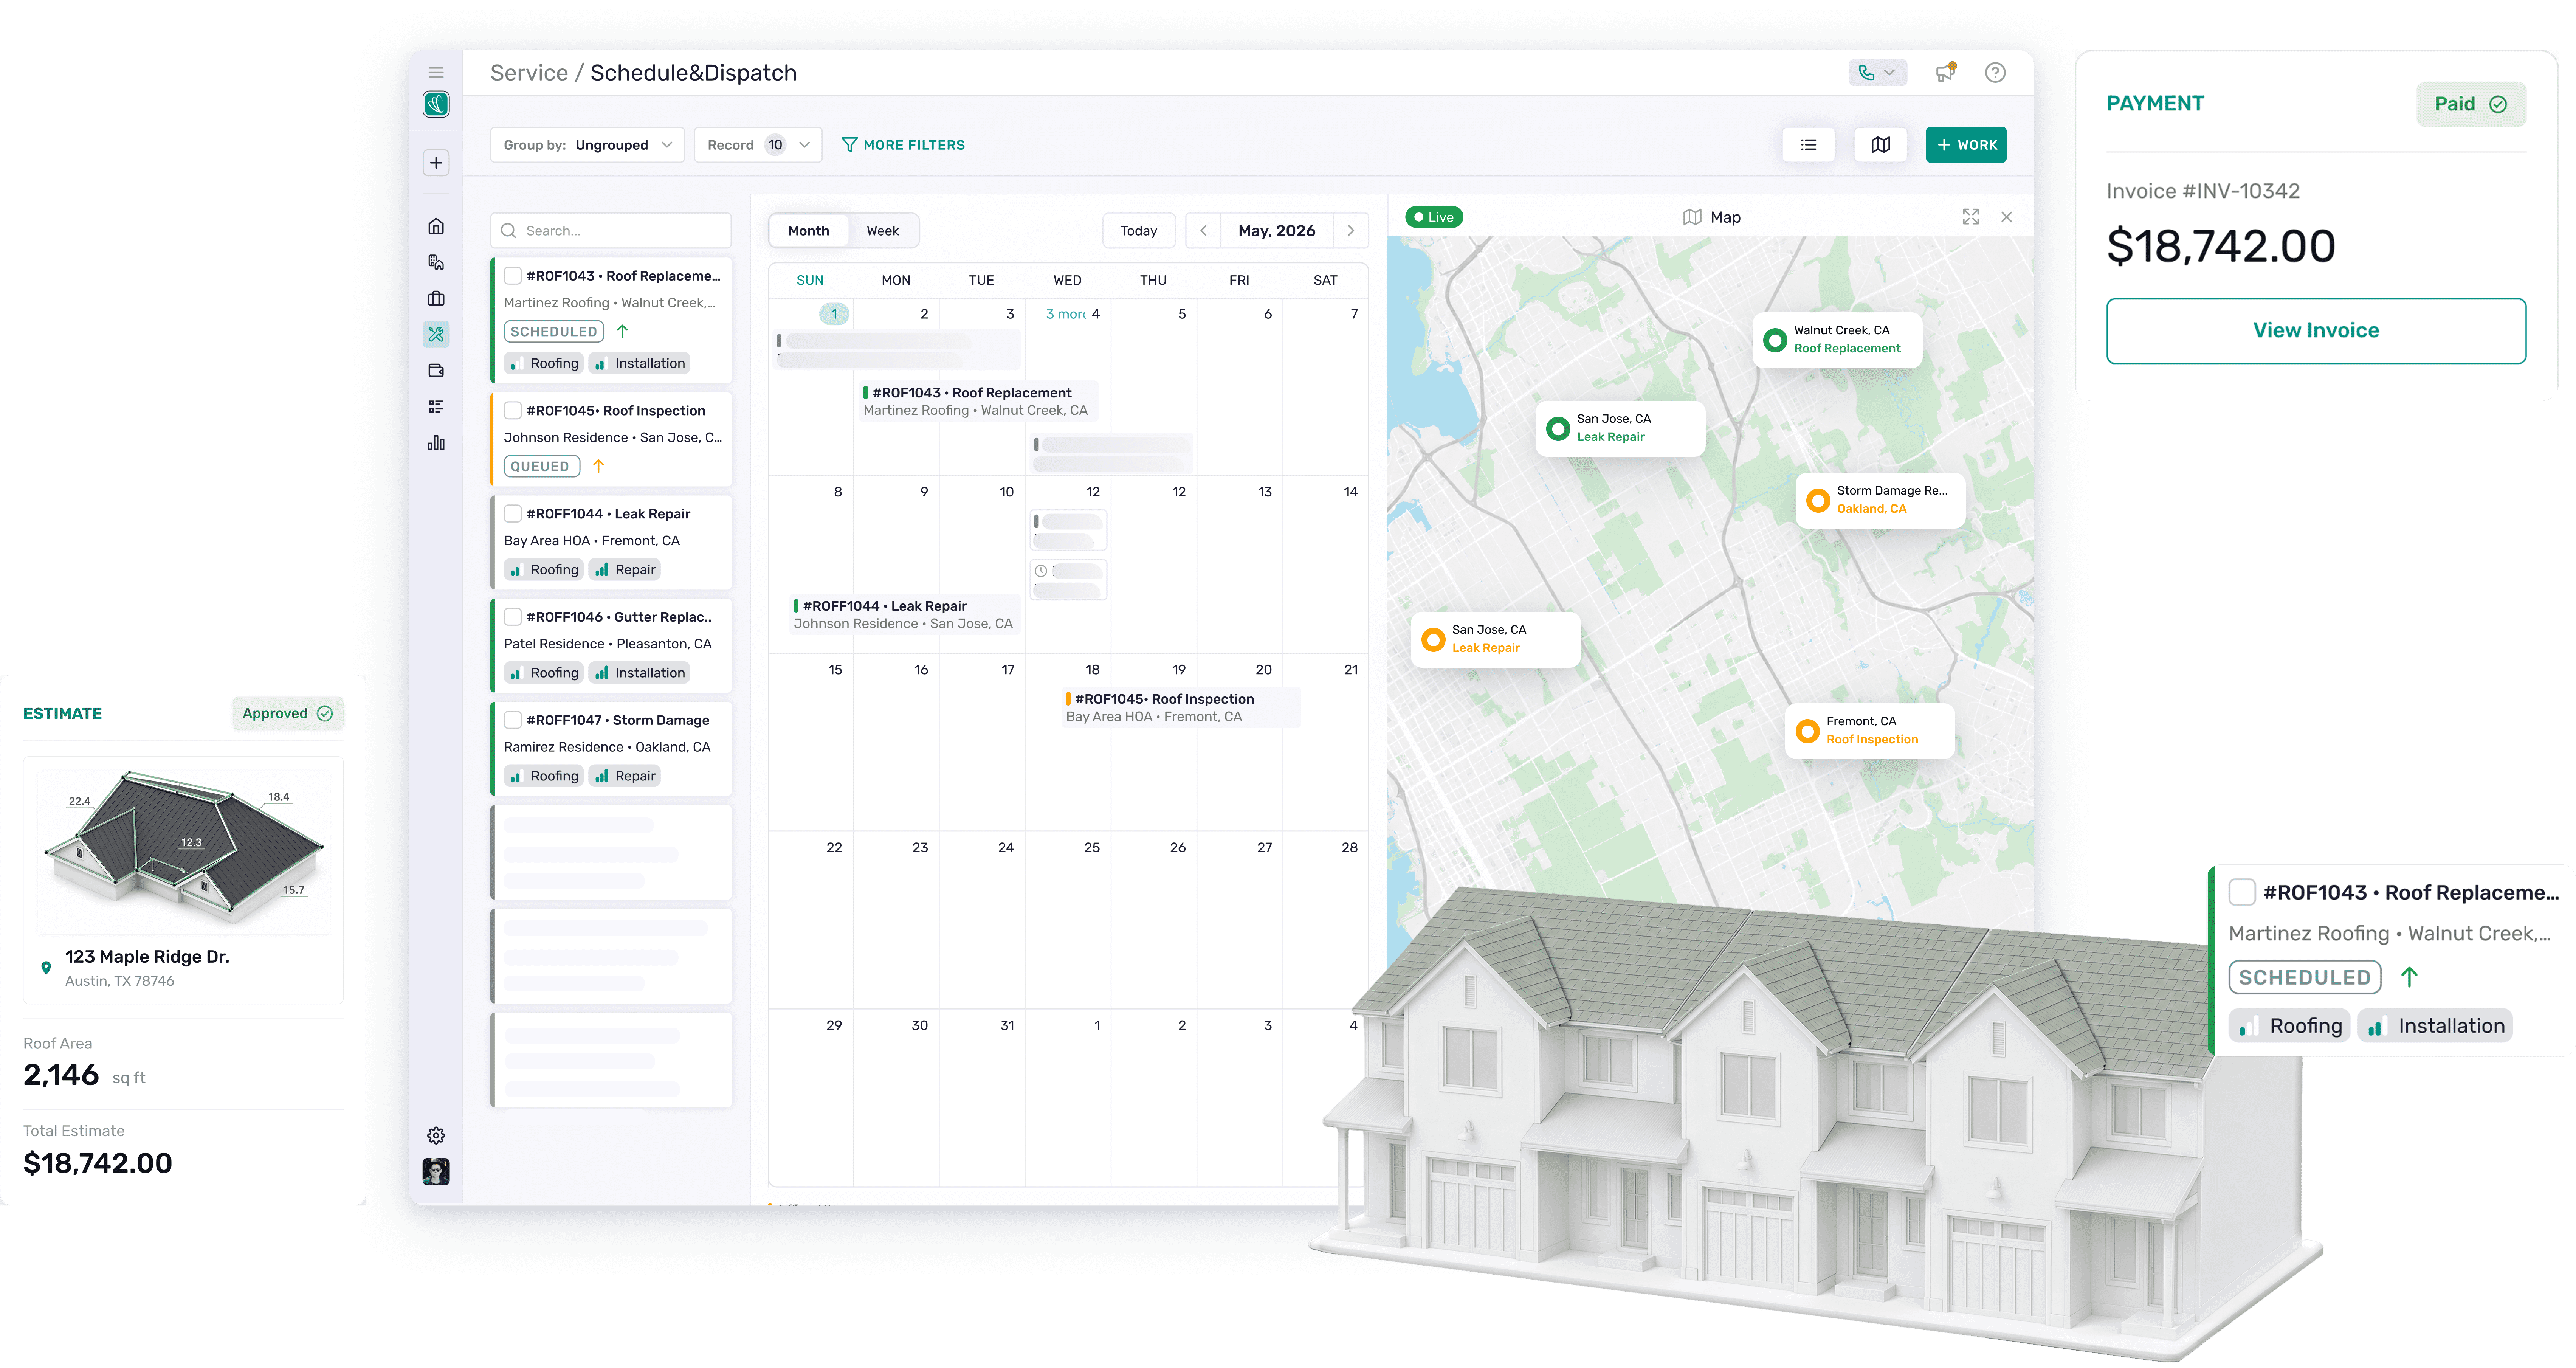Click the orange priority arrow beside QUEUED
The image size is (2576, 1368).
(598, 466)
